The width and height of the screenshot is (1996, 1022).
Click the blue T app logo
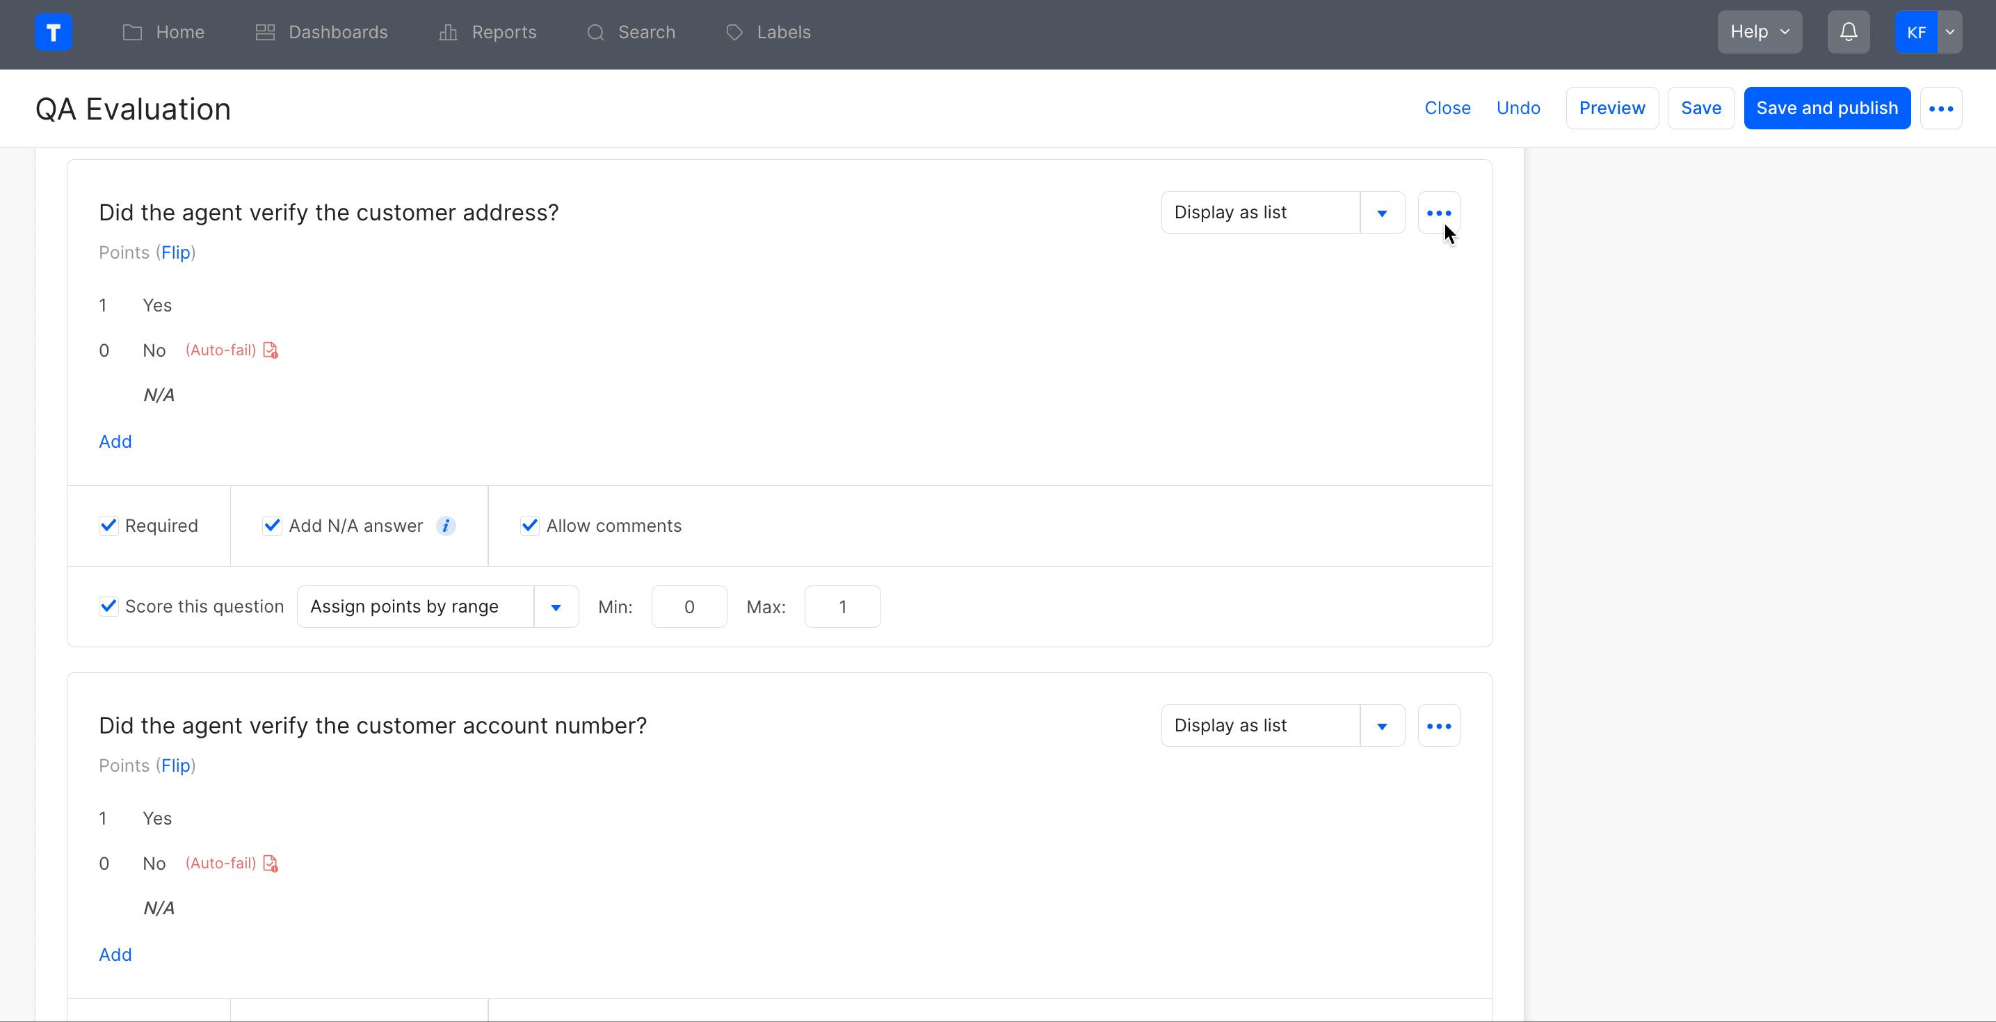click(x=54, y=32)
